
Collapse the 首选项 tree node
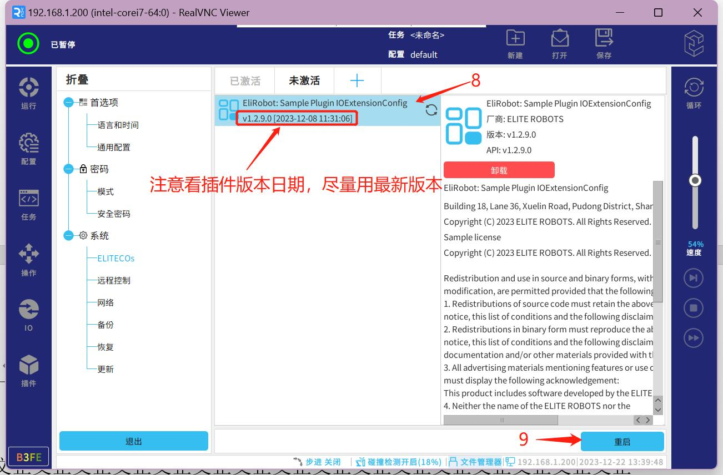pos(69,103)
